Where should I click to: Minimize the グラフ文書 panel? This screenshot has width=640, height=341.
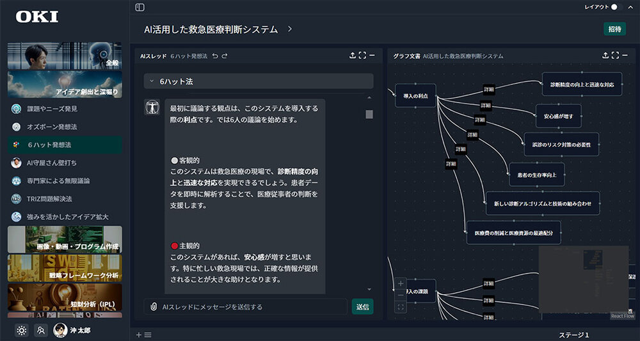(625, 56)
